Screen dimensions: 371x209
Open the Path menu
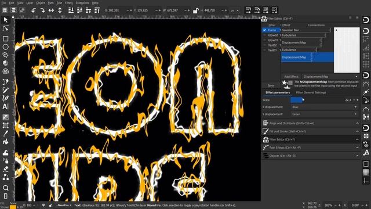click(50, 3)
